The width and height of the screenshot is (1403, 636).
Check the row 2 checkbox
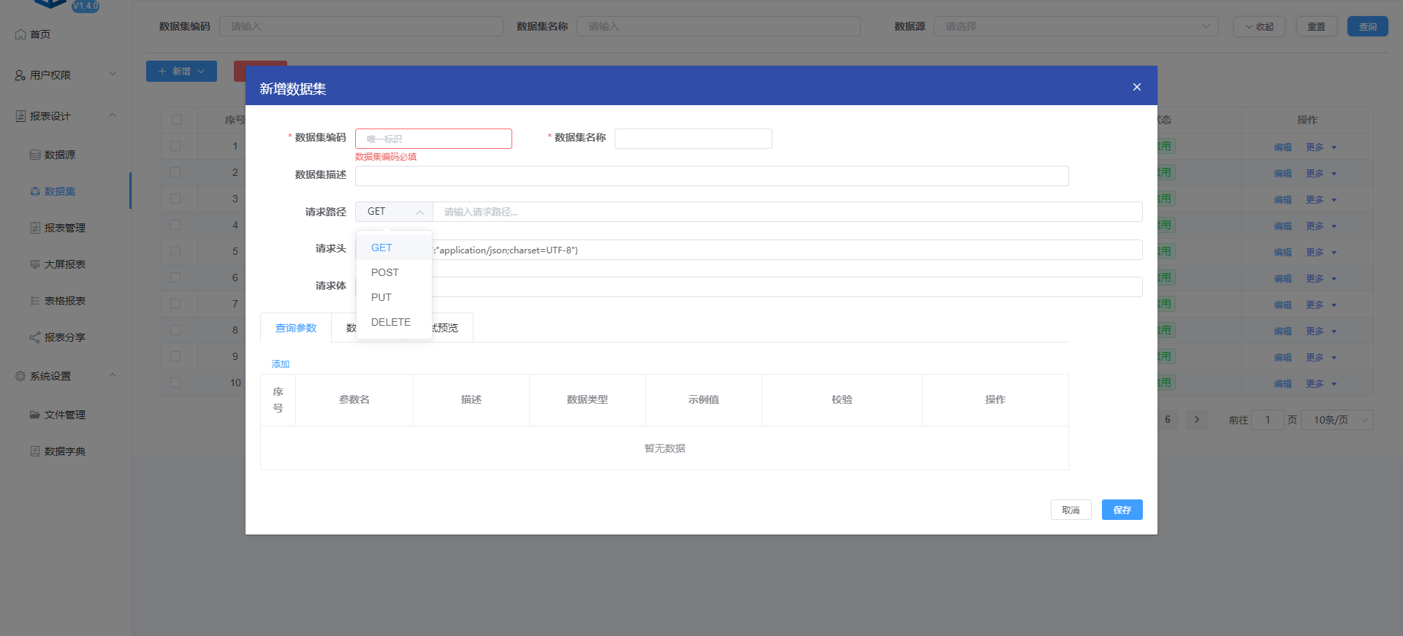pyautogui.click(x=175, y=172)
